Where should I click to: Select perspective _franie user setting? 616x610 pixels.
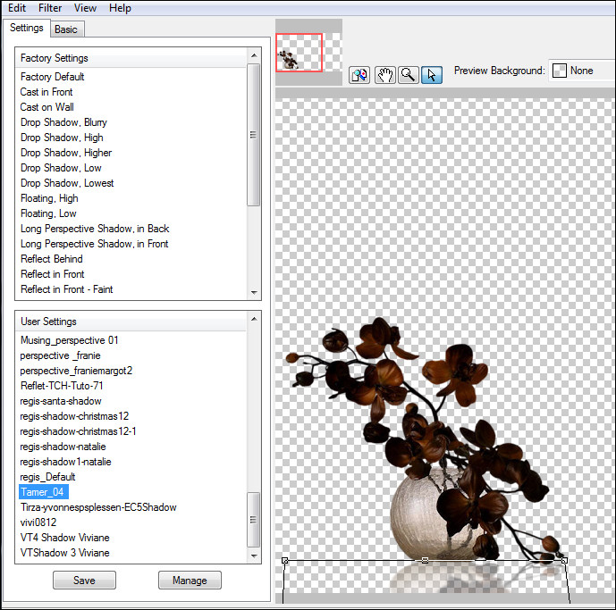[60, 355]
